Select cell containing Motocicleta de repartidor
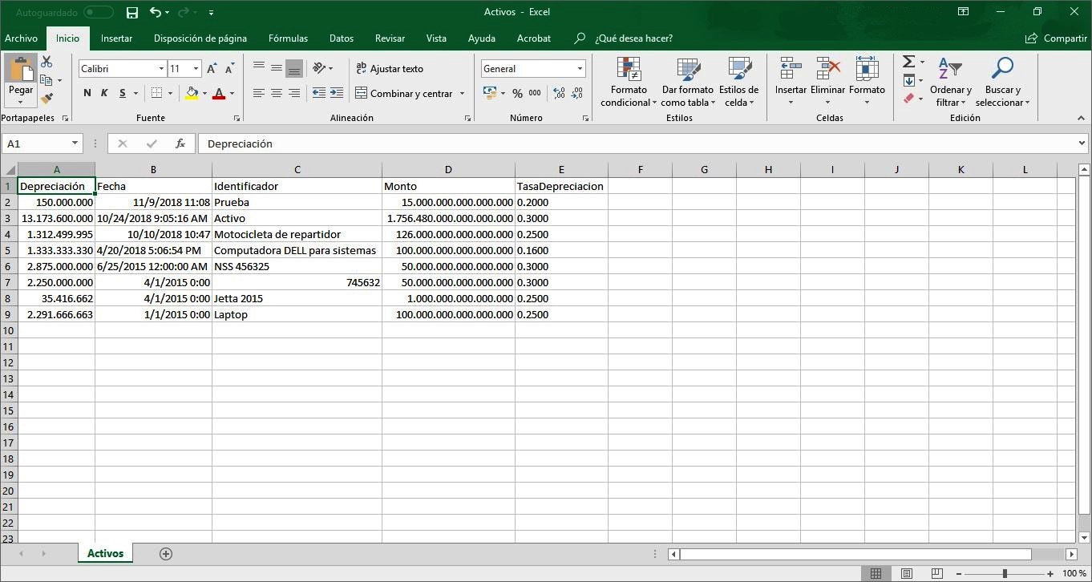Screen dimensions: 1092x582 (x=297, y=234)
